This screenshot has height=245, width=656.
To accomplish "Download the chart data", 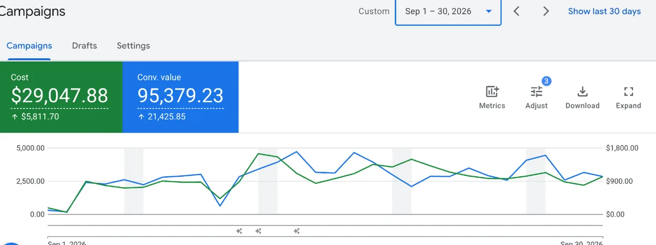I will tap(582, 98).
